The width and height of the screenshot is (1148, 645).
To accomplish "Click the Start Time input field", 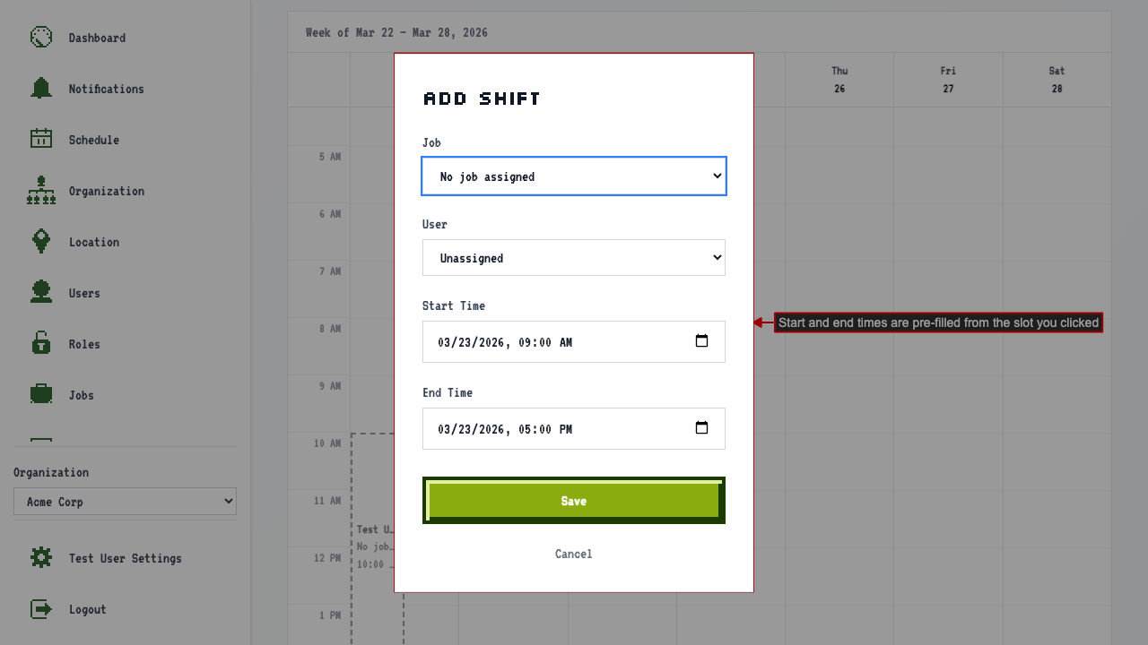I will coord(574,341).
